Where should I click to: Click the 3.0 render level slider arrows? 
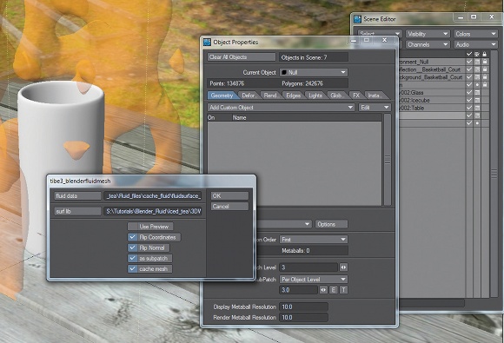tap(323, 290)
